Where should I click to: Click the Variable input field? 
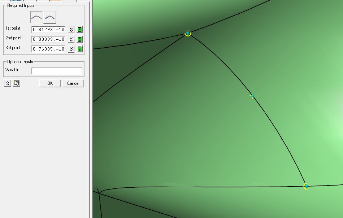[x=57, y=71]
